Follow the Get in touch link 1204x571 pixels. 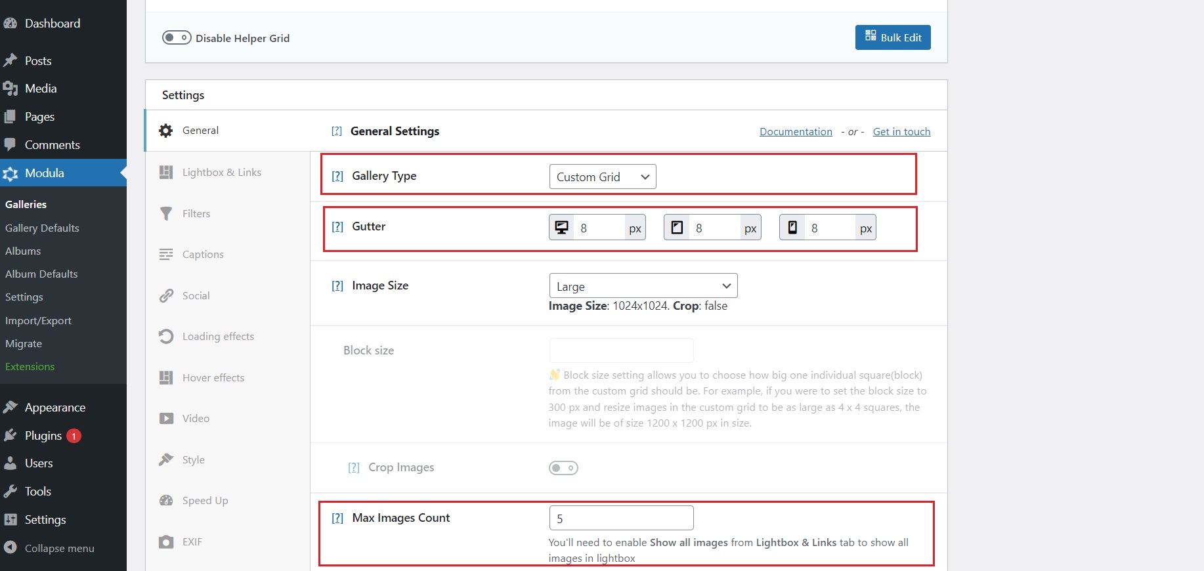(x=901, y=131)
